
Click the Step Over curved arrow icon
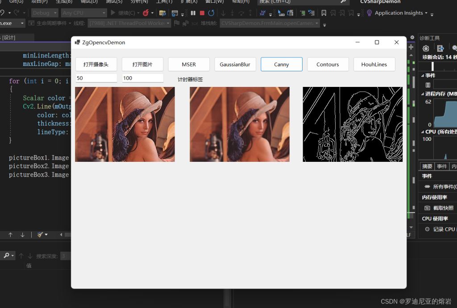point(241,13)
